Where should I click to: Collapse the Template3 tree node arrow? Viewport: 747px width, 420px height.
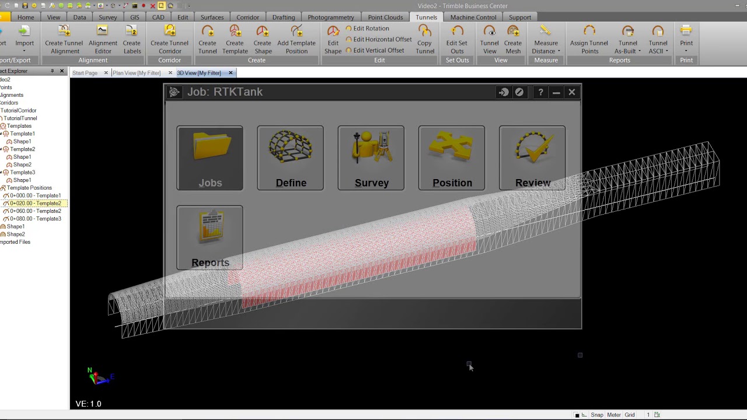point(2,173)
